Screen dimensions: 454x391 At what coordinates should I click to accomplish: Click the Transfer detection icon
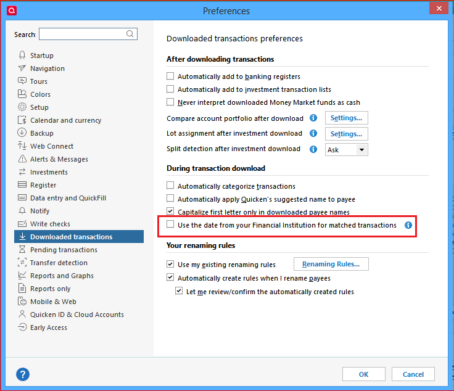(22, 263)
